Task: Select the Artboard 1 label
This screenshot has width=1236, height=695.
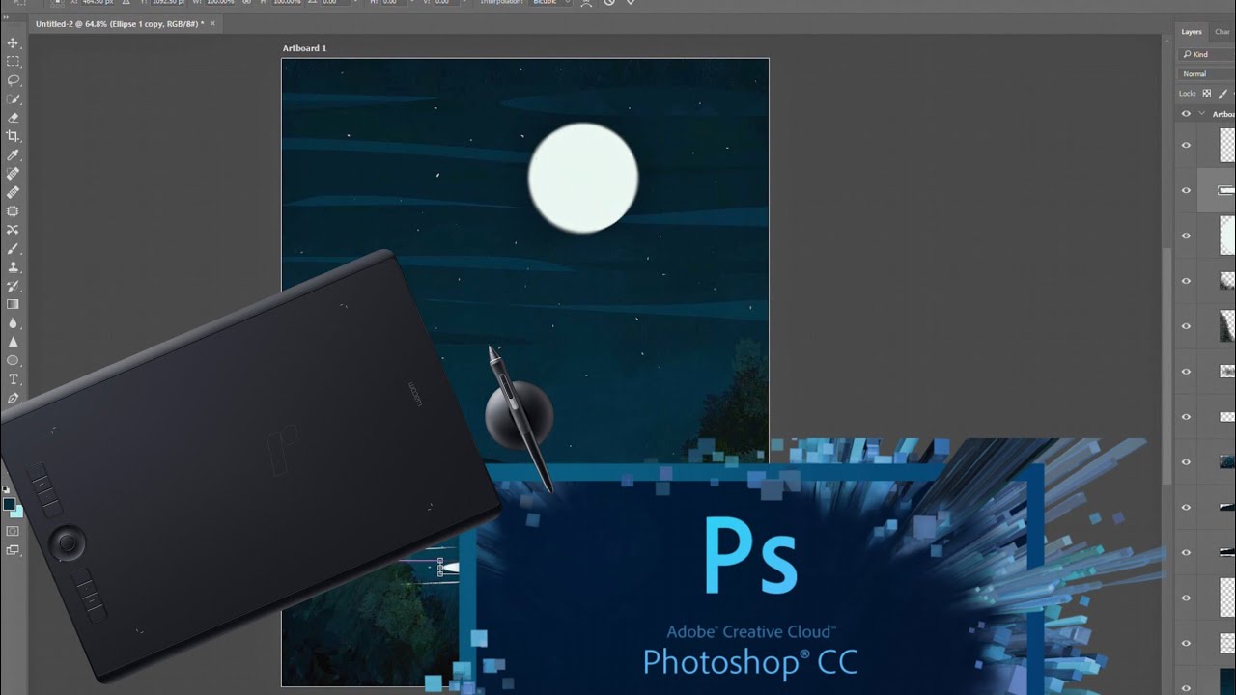Action: click(304, 48)
